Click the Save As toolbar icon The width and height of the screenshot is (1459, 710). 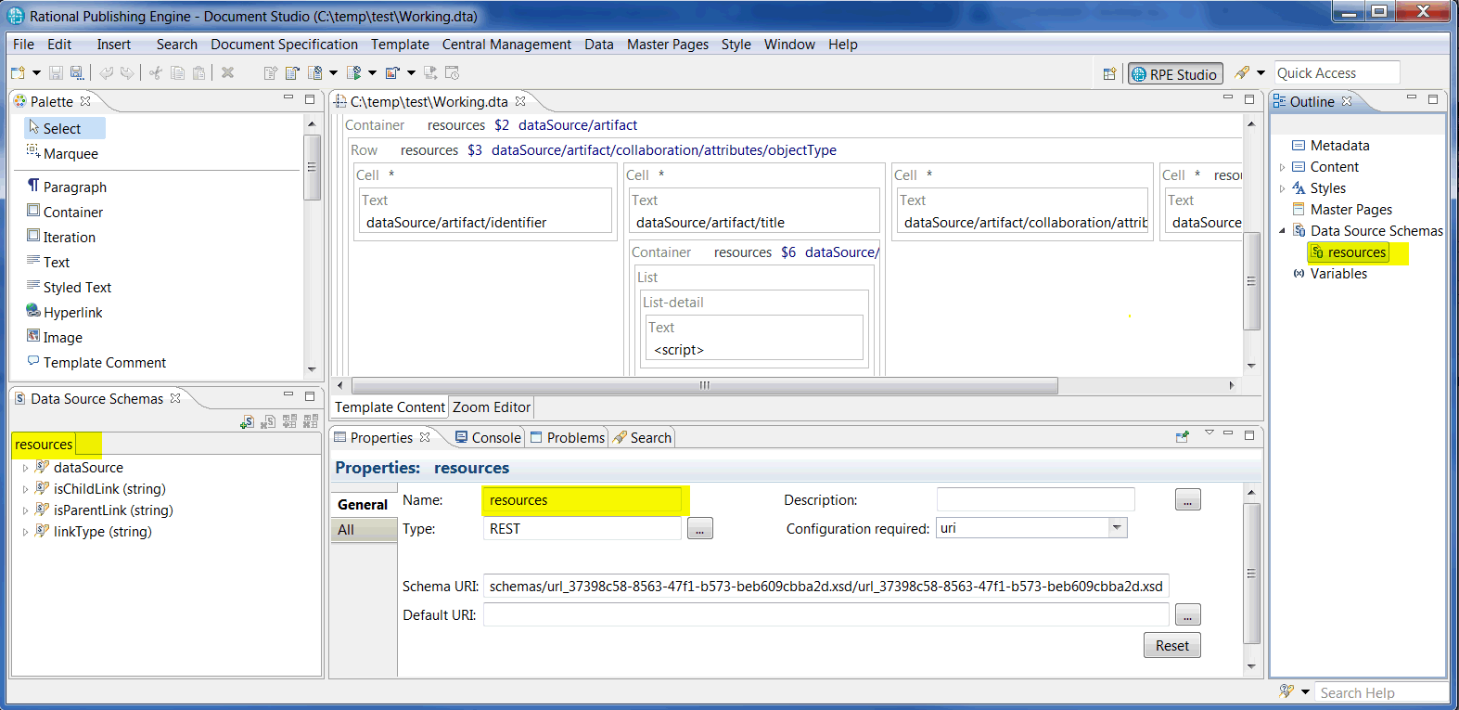point(77,73)
